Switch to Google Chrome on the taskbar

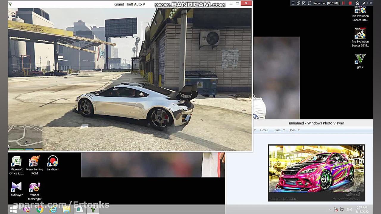pyautogui.click(x=40, y=210)
